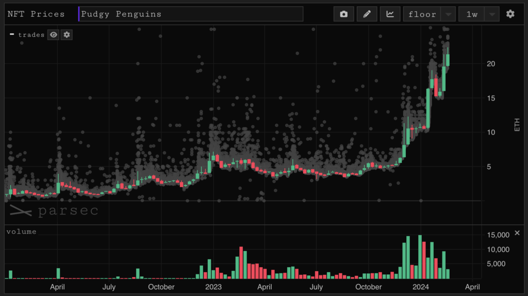Open trades series settings gear
Image resolution: width=528 pixels, height=296 pixels.
tap(67, 35)
